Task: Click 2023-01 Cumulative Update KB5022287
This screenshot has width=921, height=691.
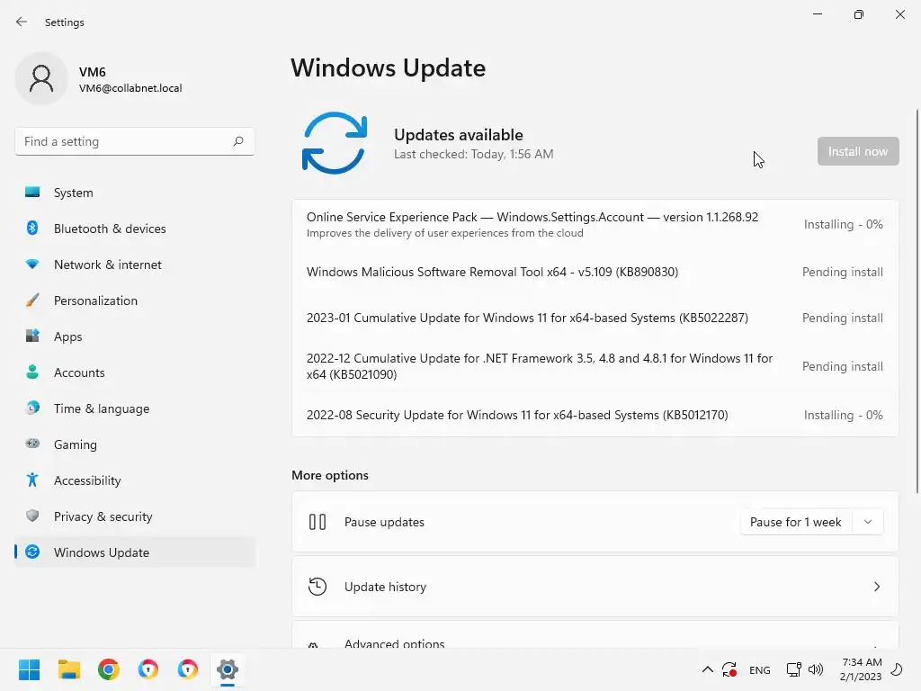Action: [595, 318]
